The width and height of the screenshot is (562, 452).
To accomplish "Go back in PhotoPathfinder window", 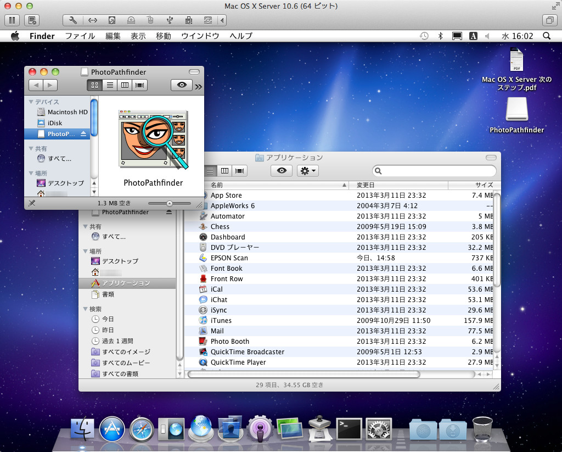I will 36,85.
